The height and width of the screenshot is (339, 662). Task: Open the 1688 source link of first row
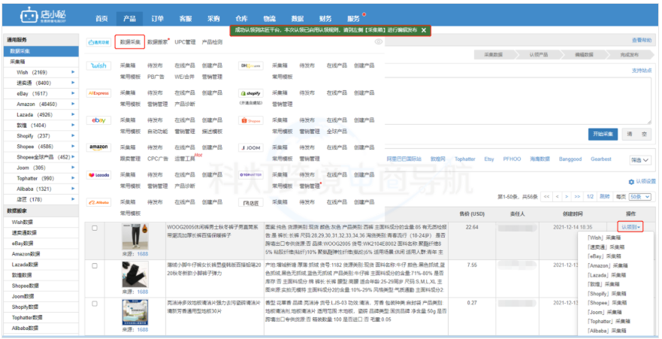143,254
